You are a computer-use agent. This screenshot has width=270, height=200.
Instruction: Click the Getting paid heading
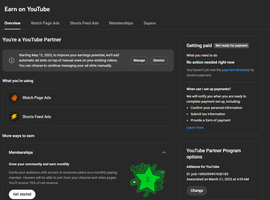(x=199, y=46)
